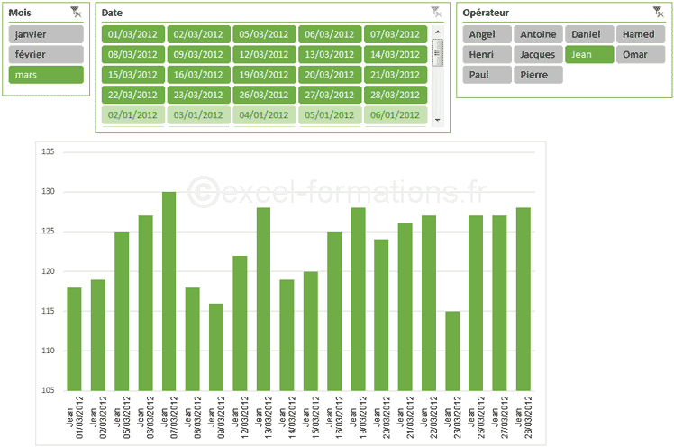Select date 28/03/2012 in the slicer
Viewport: 674px width, 447px height.
(396, 95)
